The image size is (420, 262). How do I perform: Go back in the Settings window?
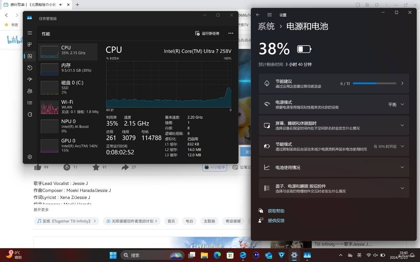[258, 15]
